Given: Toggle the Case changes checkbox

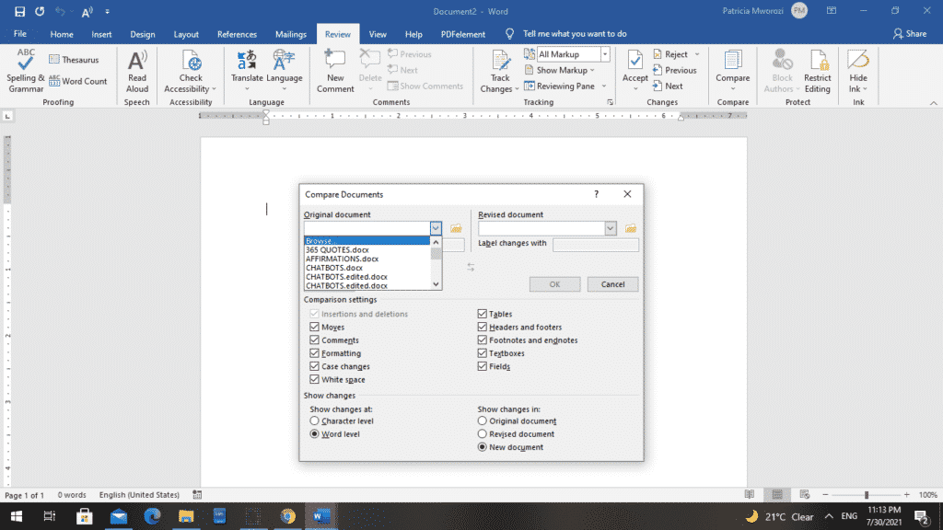Looking at the screenshot, I should click(314, 366).
